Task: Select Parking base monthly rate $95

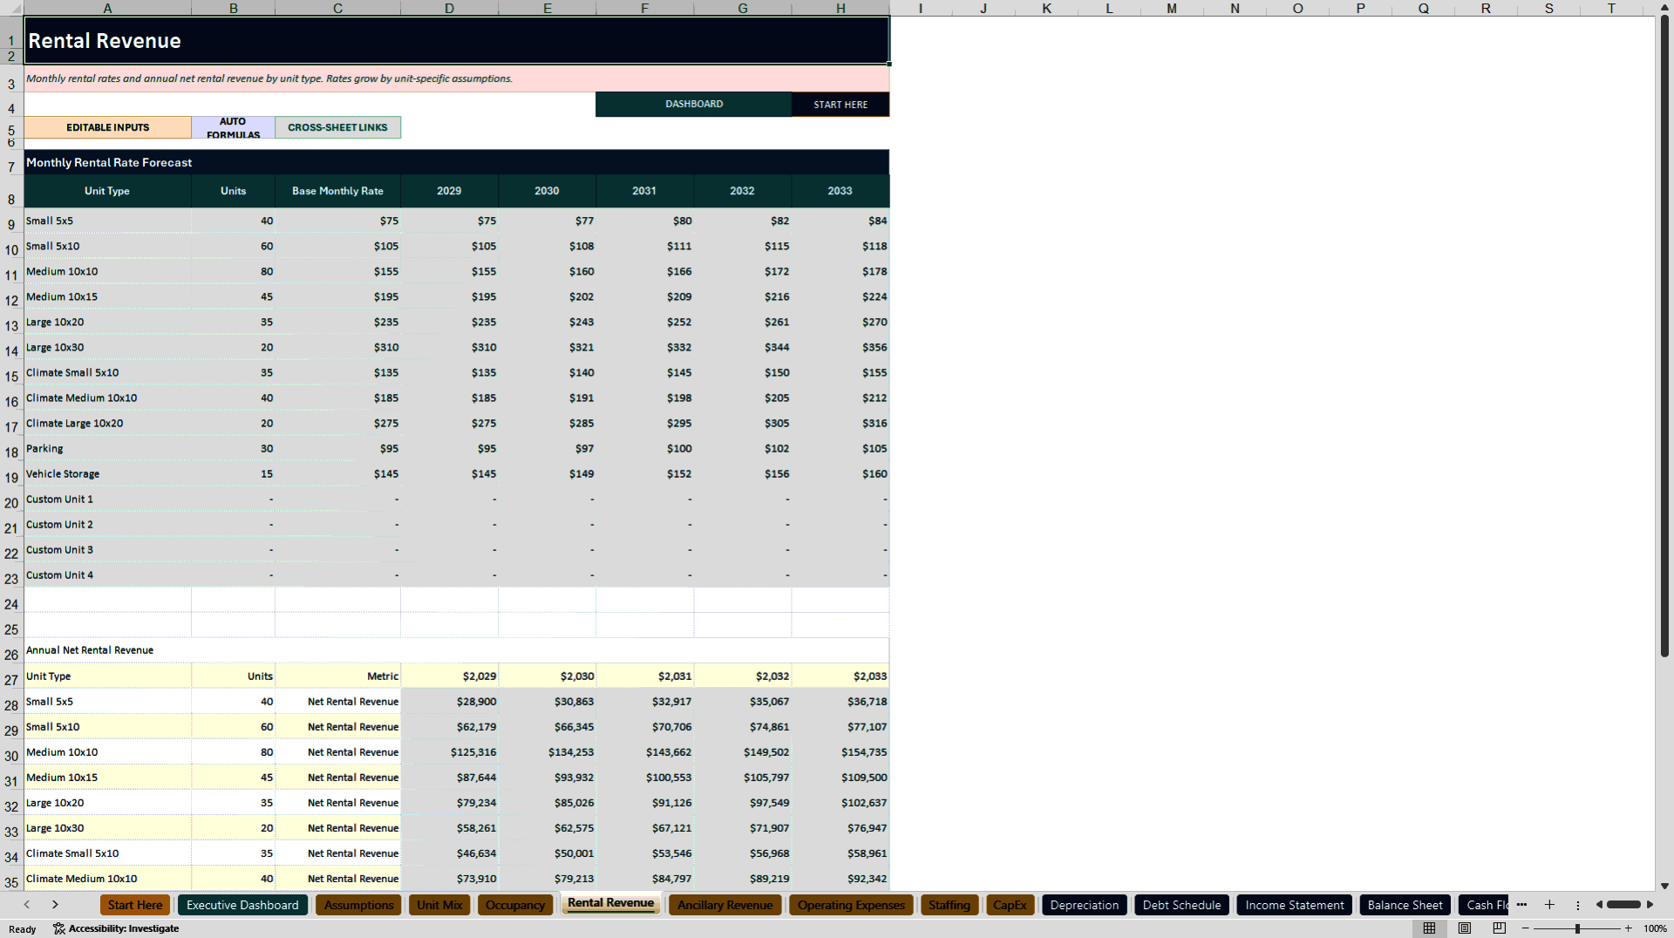Action: 337,448
